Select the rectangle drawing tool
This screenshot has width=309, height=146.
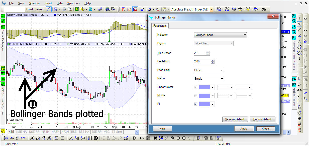click(x=305, y=24)
